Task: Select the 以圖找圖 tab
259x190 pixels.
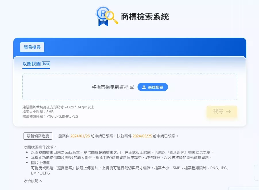Action: click(32, 64)
